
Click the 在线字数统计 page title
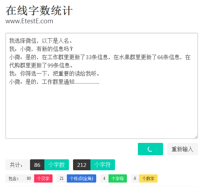tap(39, 11)
